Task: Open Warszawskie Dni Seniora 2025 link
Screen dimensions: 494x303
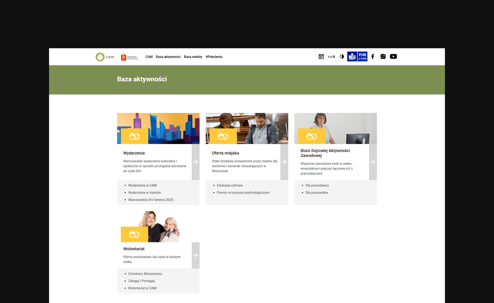Action: (151, 200)
